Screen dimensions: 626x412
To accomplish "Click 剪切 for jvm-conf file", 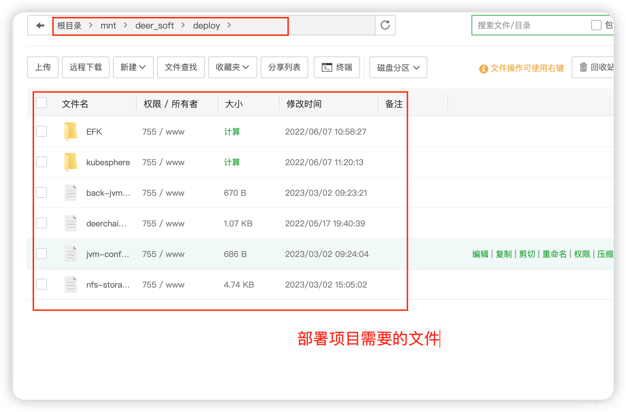I will tap(527, 254).
